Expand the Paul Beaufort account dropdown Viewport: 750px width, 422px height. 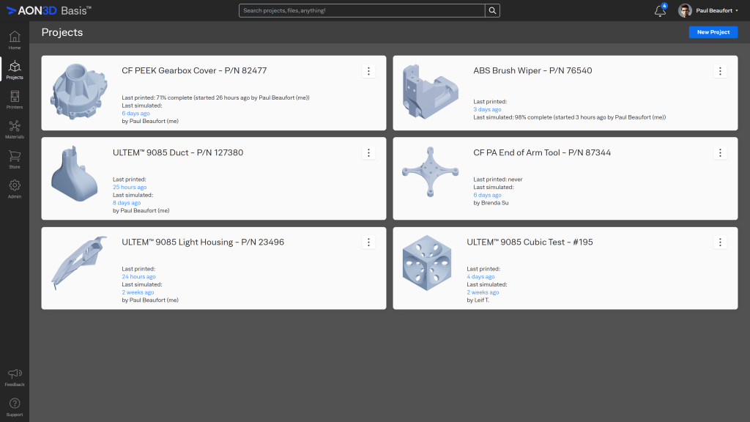coord(716,10)
